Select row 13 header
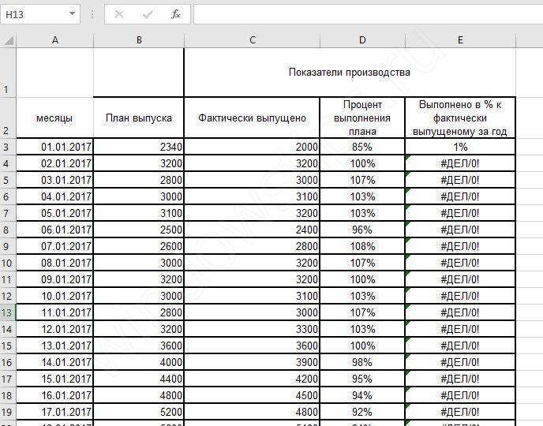The image size is (543, 426). click(8, 312)
